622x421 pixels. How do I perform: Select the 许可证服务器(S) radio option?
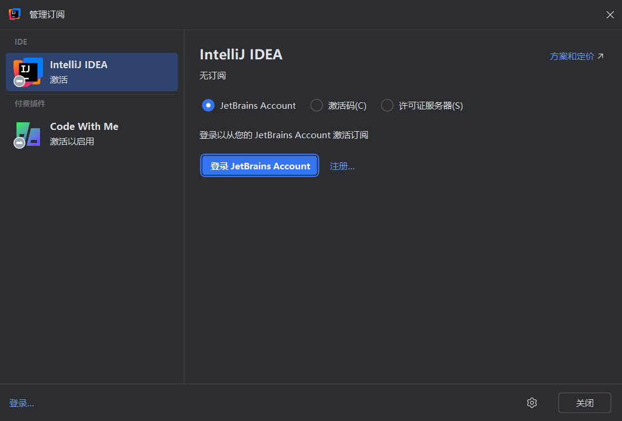point(387,105)
